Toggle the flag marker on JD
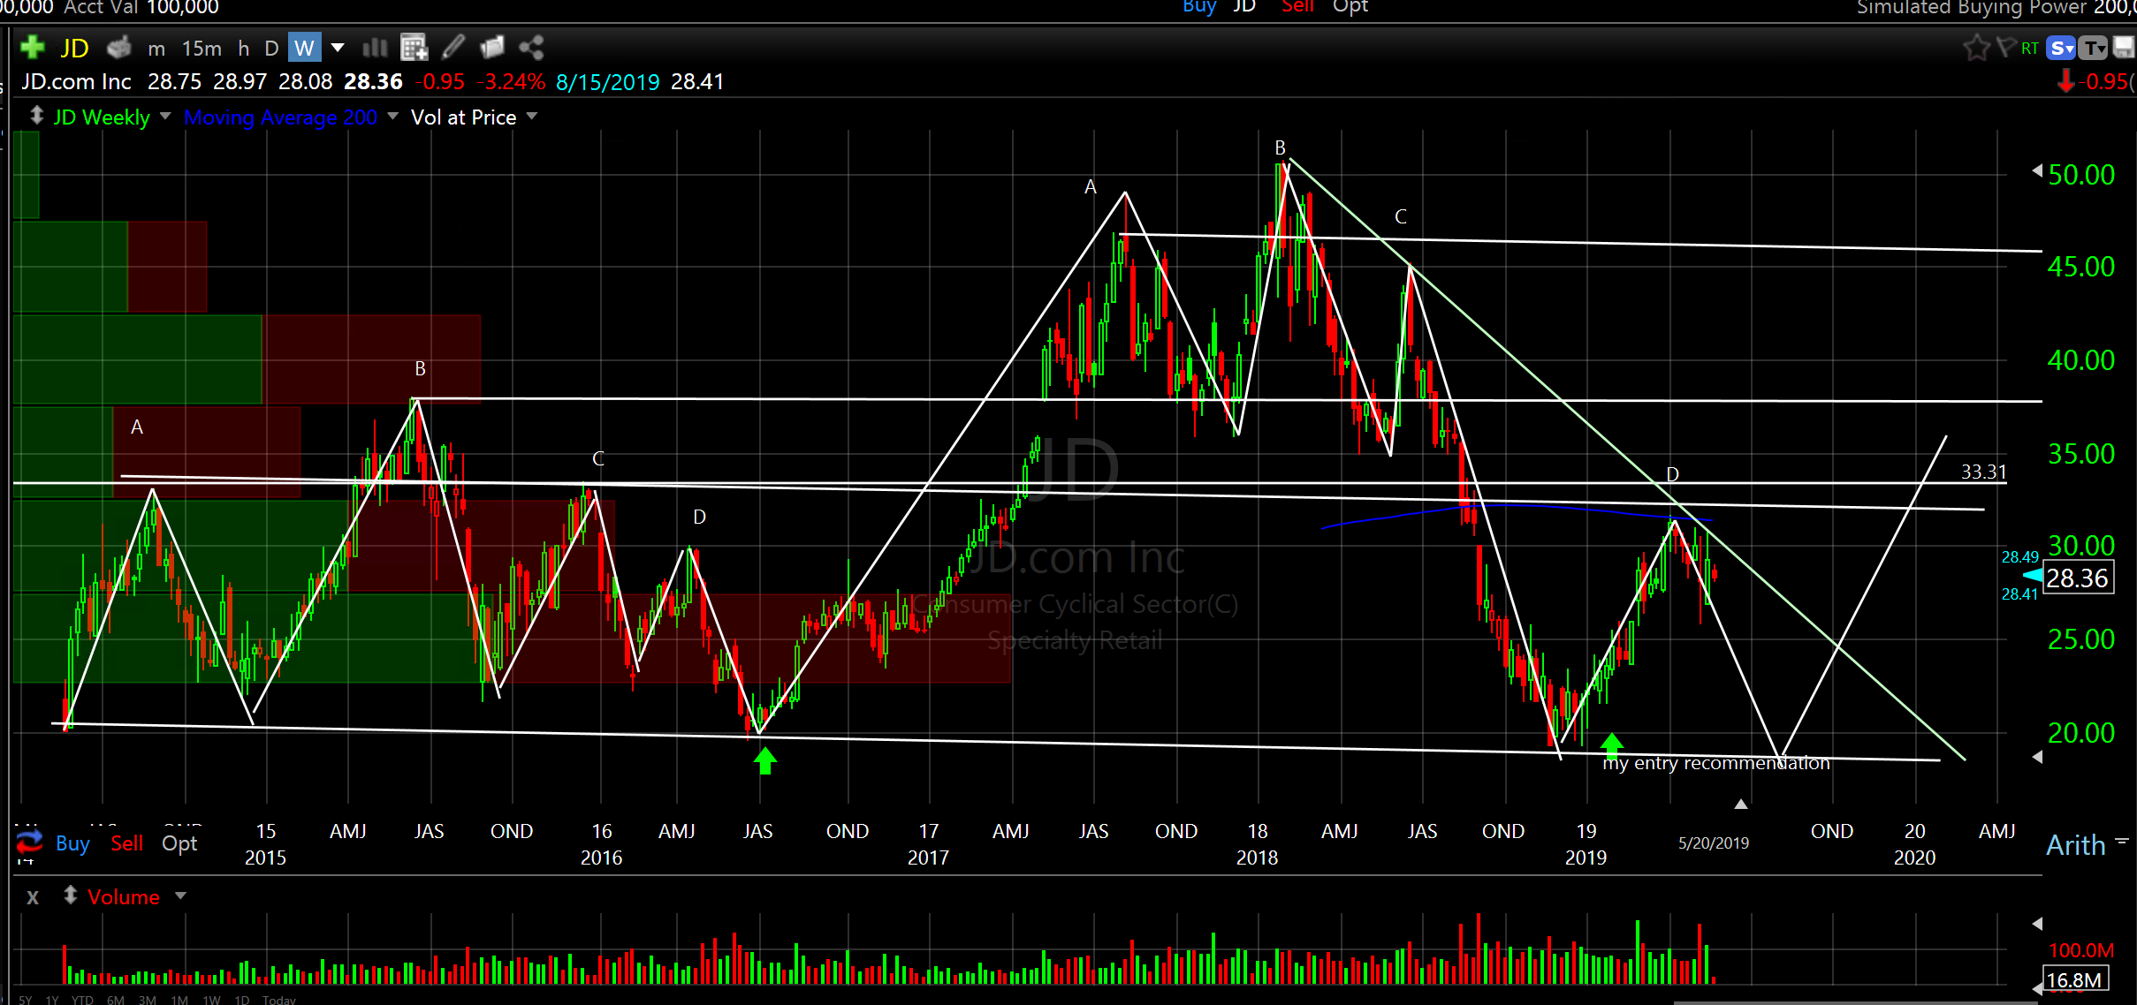 tap(2006, 48)
